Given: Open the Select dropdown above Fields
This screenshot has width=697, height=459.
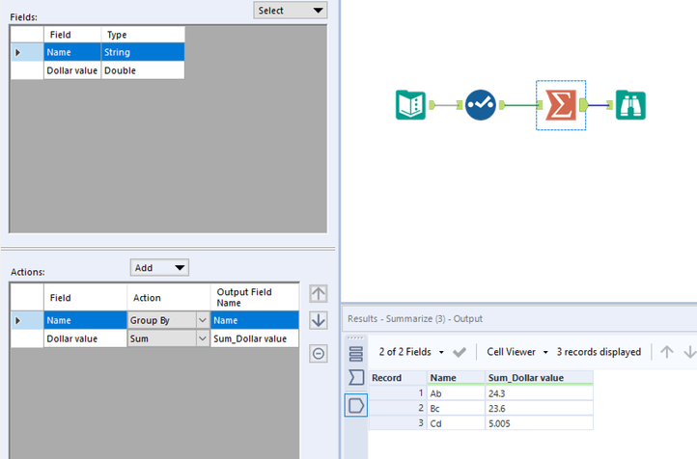Looking at the screenshot, I should (291, 11).
